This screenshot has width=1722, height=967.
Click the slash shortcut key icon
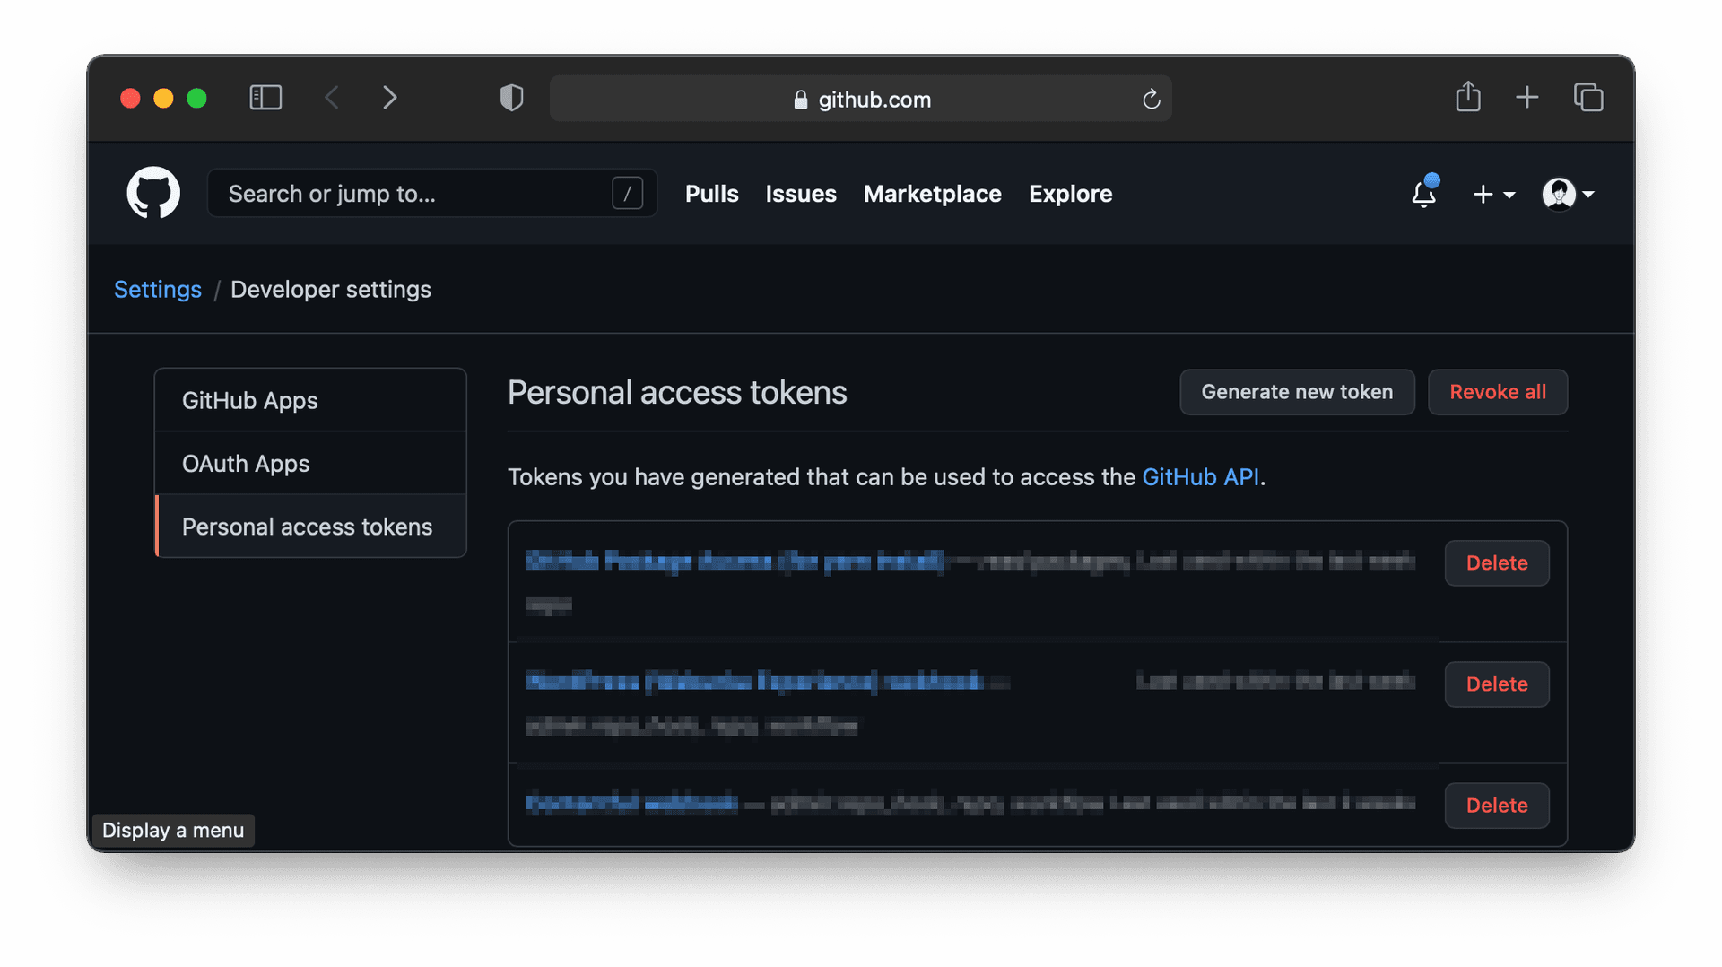(627, 193)
